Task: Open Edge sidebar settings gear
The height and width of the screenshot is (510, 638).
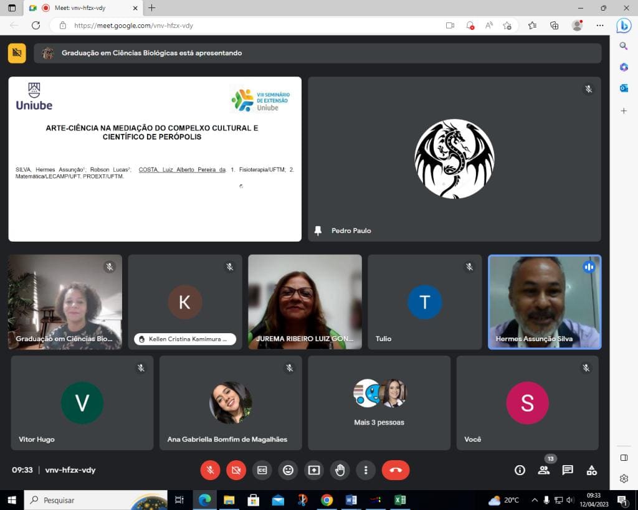Action: pos(624,478)
